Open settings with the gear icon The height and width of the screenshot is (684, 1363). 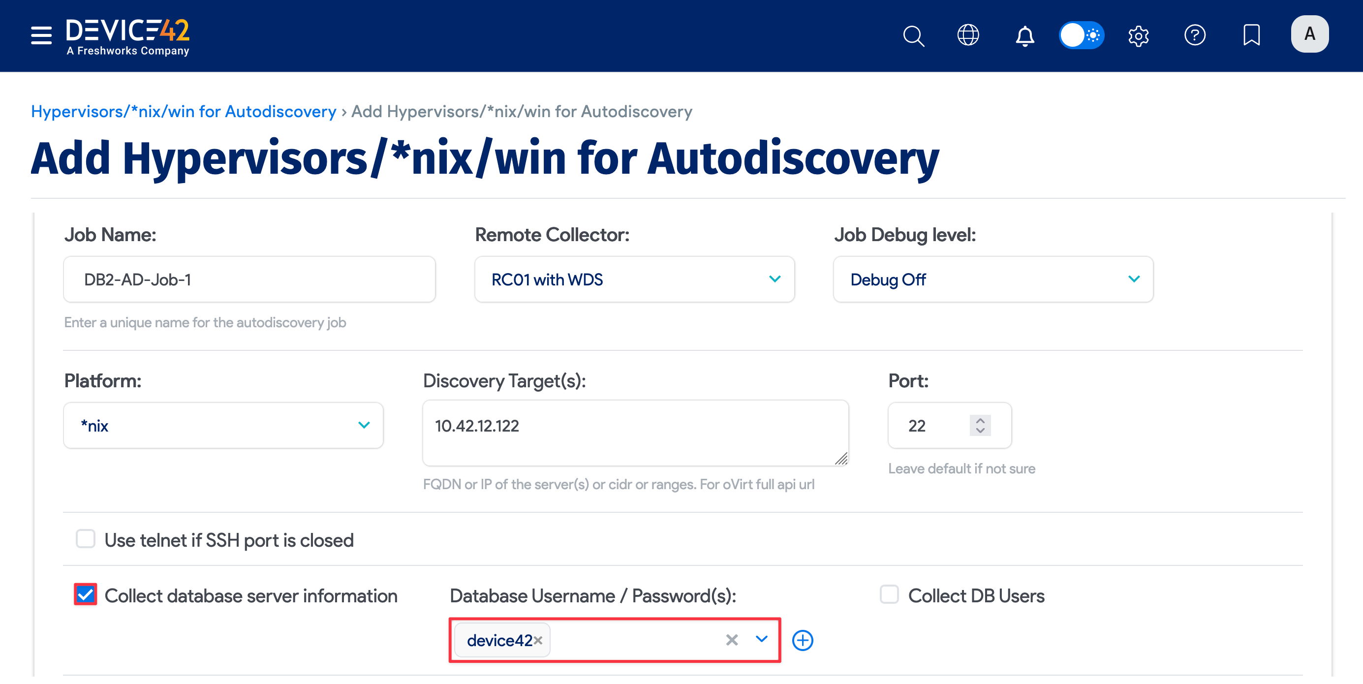(1139, 35)
